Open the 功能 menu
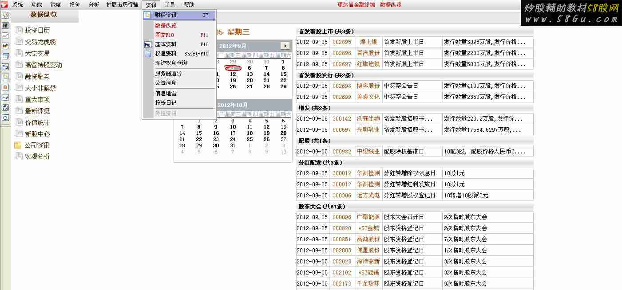Screen dimensions: 622x290 (37, 5)
